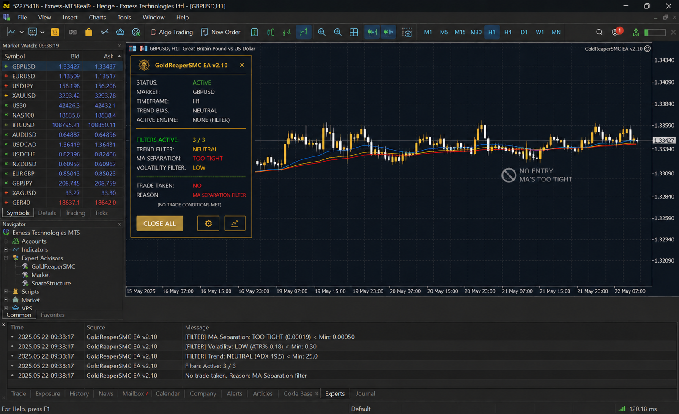Collapse the Indicators tree node
The height and width of the screenshot is (414, 679).
coord(6,249)
